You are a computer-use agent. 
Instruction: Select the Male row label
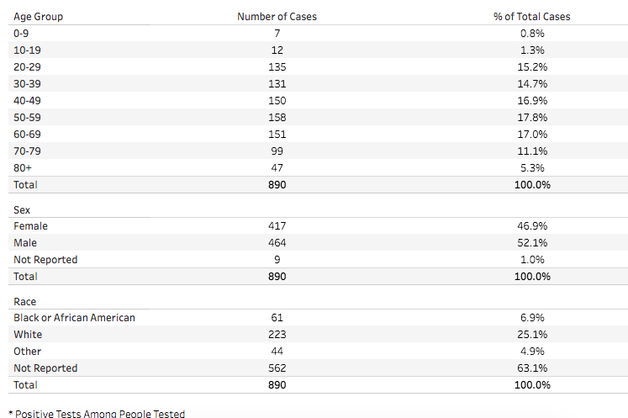tap(26, 243)
